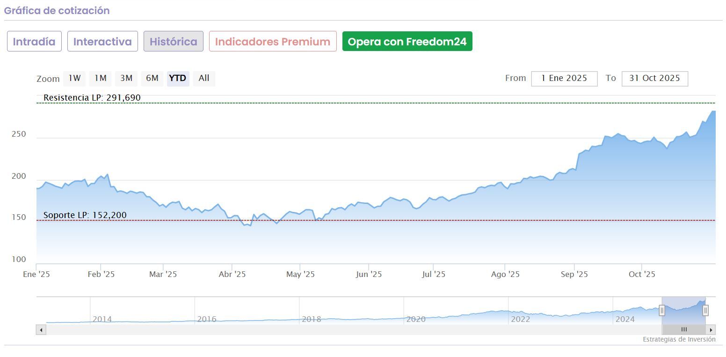Set zoom to 1W
Screen dimensions: 726x357
pyautogui.click(x=75, y=78)
